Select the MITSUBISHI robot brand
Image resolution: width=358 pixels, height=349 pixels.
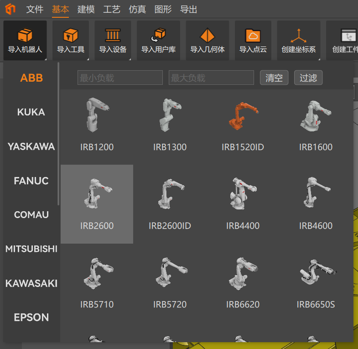tap(31, 249)
